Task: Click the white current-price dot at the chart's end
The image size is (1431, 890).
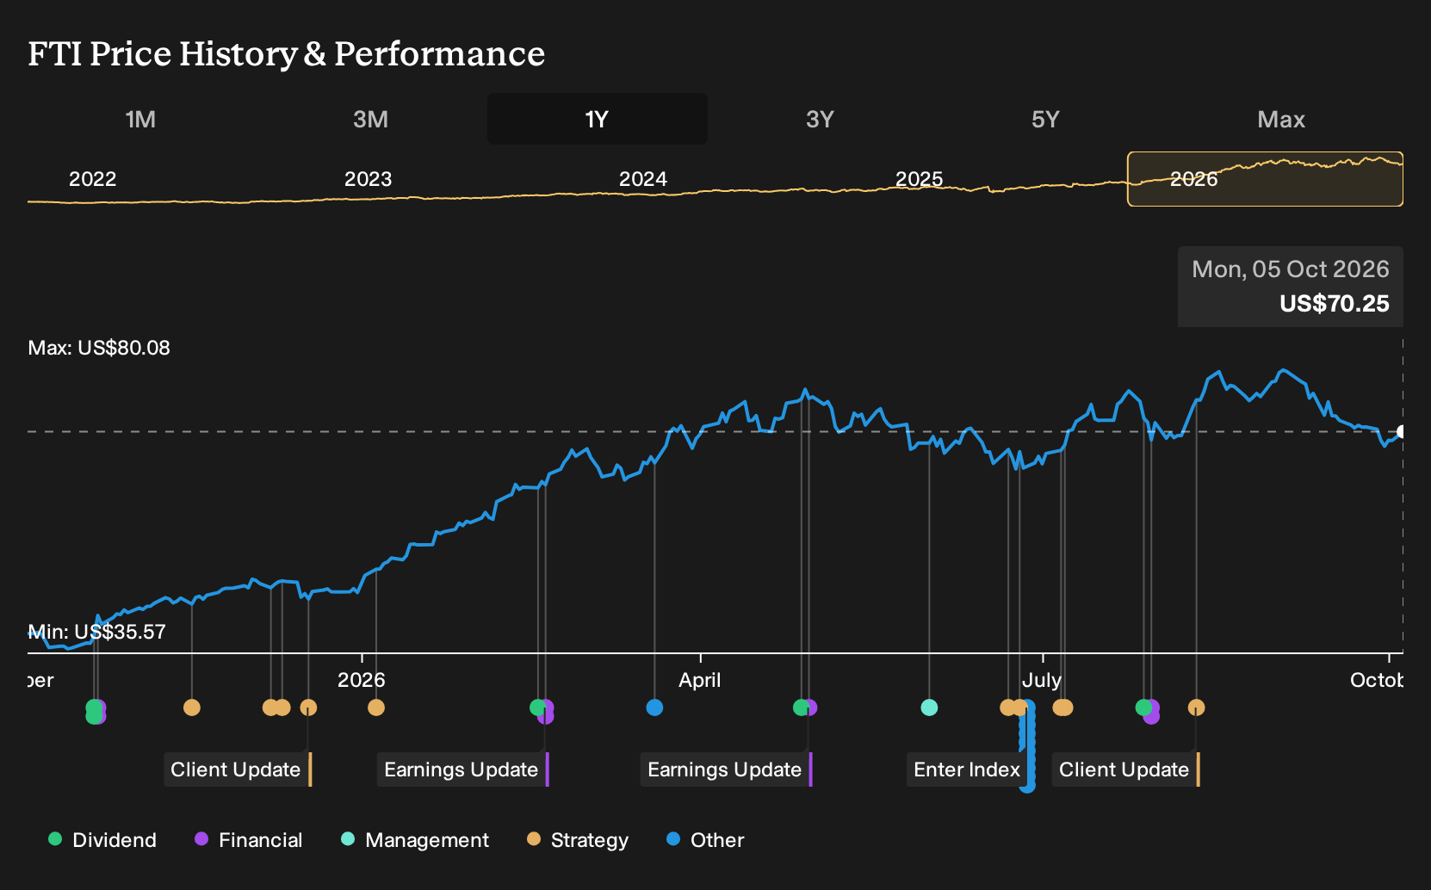Action: pyautogui.click(x=1402, y=431)
